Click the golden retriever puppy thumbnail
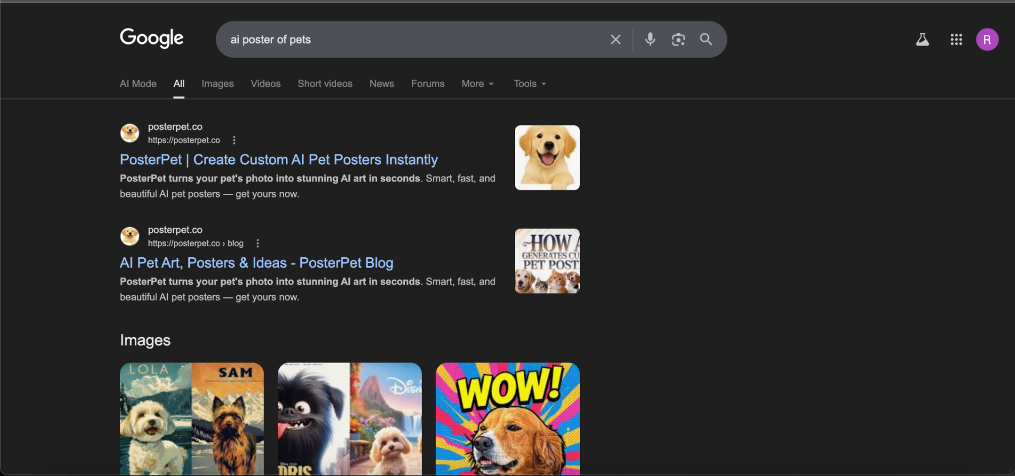The image size is (1015, 476). click(547, 157)
